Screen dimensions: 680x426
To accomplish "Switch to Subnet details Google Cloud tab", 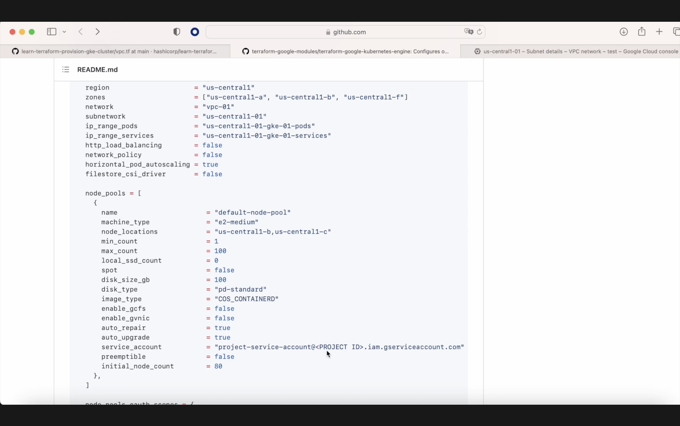I will pyautogui.click(x=570, y=51).
